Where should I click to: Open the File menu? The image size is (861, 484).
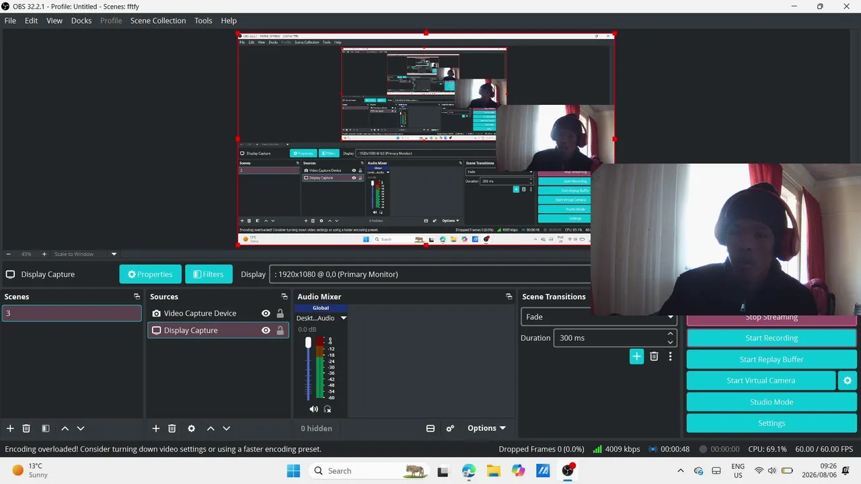tap(10, 21)
